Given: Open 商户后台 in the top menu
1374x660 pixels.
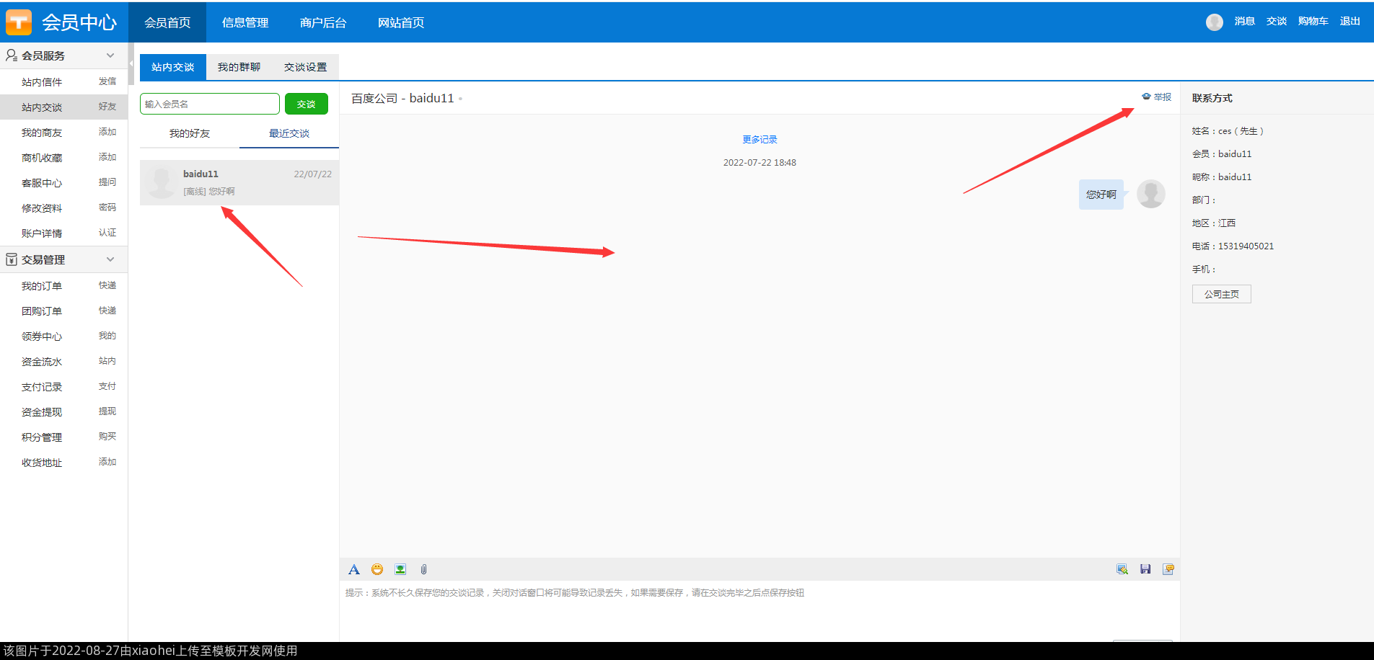Looking at the screenshot, I should click(x=323, y=22).
